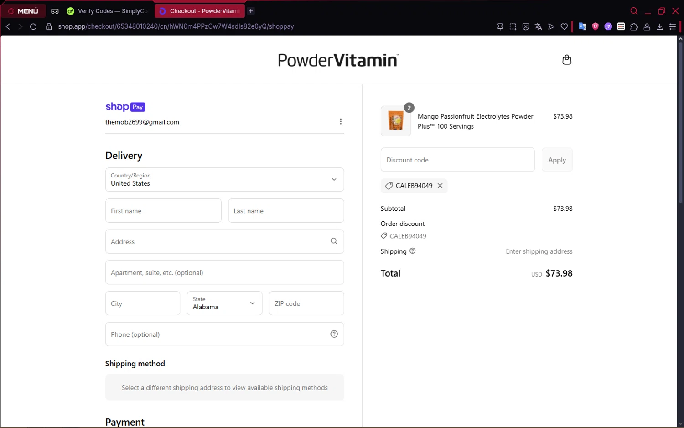Click the themob2699@gmail.com email text
Image resolution: width=684 pixels, height=428 pixels.
(142, 122)
